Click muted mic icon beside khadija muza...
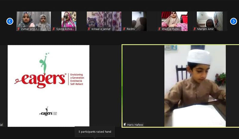 click(160, 29)
